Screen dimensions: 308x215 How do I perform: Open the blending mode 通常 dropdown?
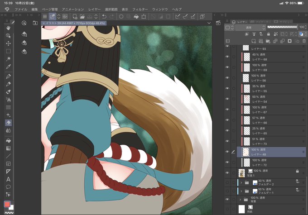pos(250,28)
